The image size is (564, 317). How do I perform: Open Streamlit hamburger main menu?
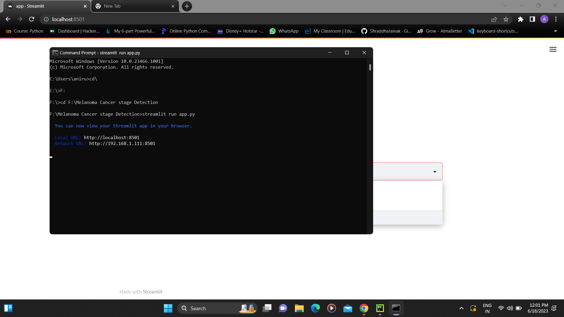[x=553, y=49]
